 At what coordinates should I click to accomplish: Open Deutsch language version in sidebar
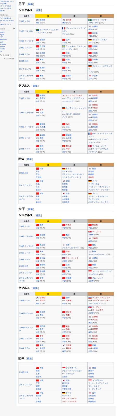2,32
